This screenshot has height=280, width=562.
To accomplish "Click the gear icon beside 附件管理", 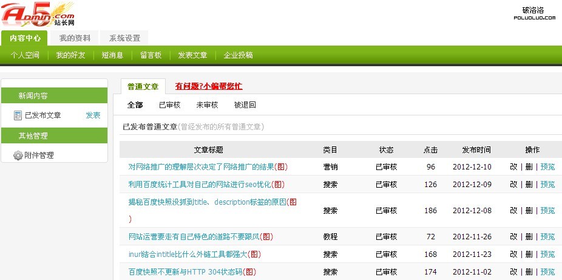I will pyautogui.click(x=18, y=155).
